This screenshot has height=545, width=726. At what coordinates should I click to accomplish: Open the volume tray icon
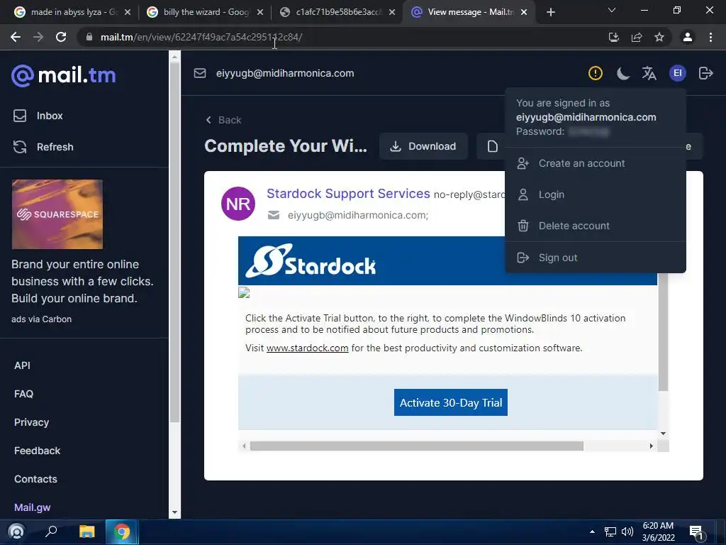click(627, 532)
